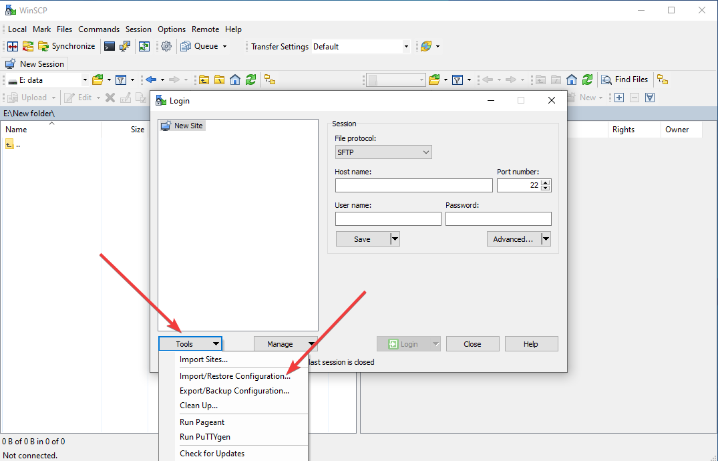
Task: Click into the Host name field
Action: (x=413, y=186)
